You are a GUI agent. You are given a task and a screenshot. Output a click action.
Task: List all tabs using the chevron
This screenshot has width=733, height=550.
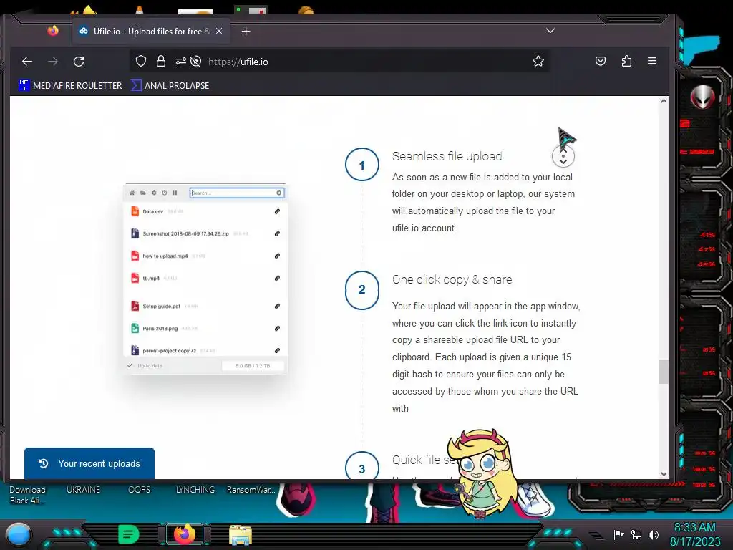click(x=550, y=30)
